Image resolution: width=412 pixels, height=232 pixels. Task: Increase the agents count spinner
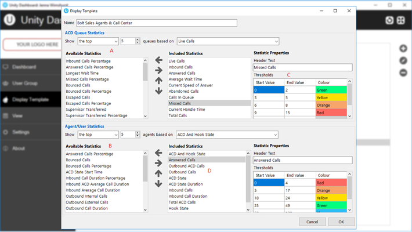pyautogui.click(x=138, y=133)
